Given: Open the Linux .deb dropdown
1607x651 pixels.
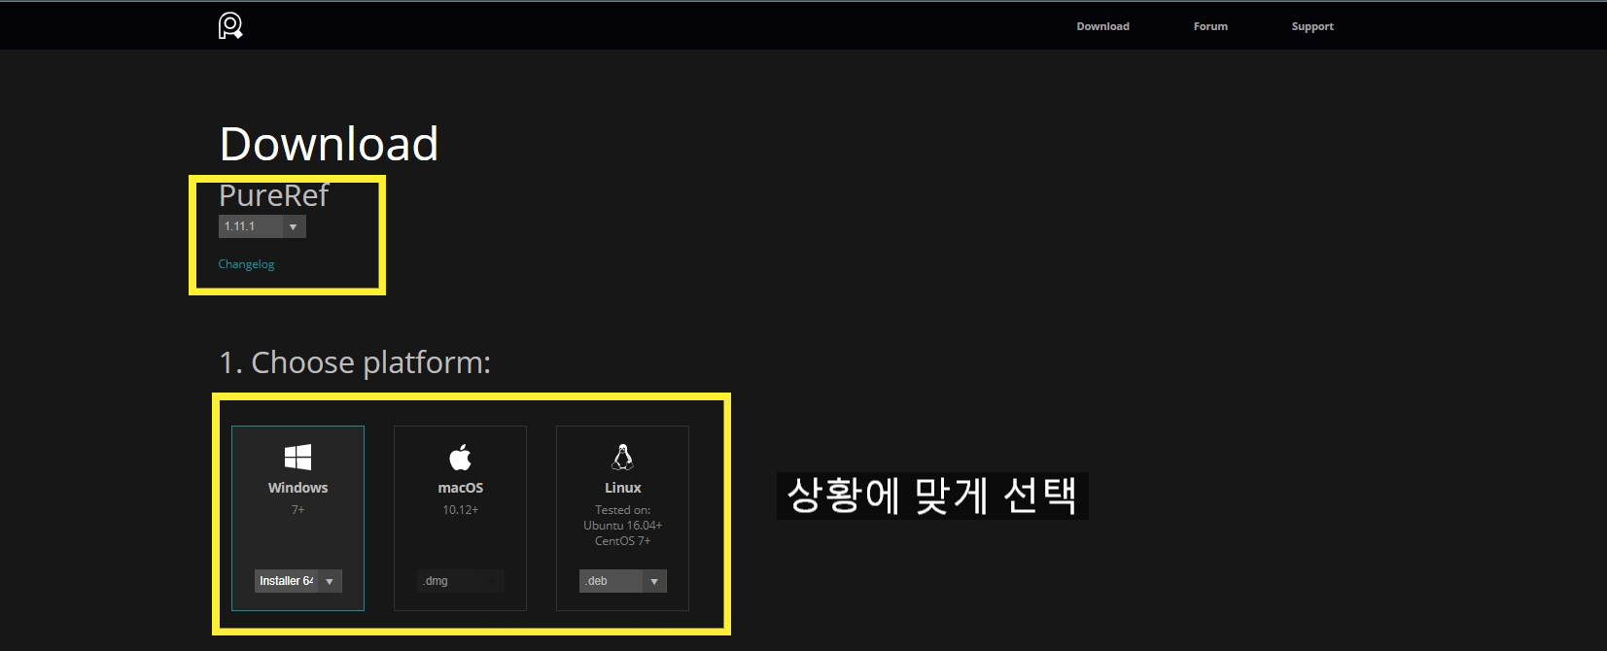Looking at the screenshot, I should (x=623, y=581).
